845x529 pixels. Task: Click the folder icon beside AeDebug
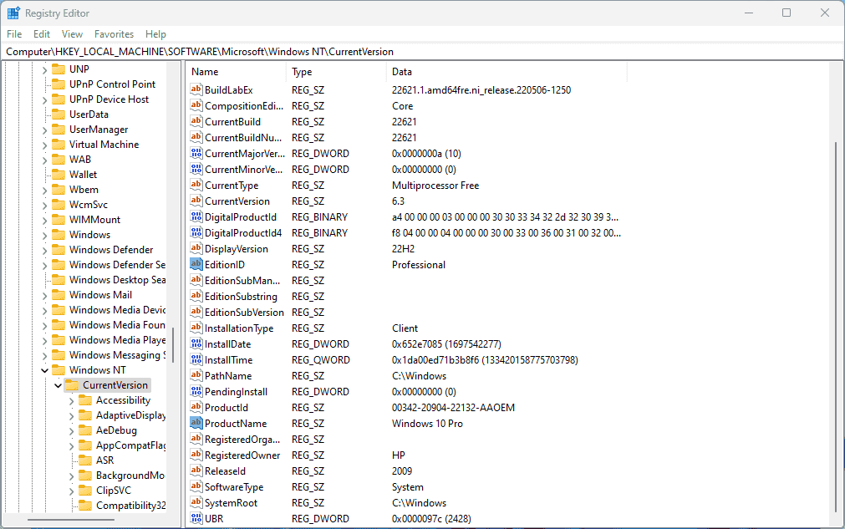pyautogui.click(x=85, y=430)
